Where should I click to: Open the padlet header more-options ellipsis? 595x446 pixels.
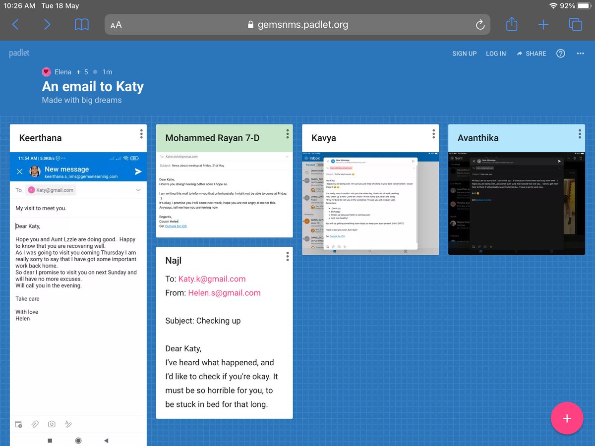pos(581,54)
